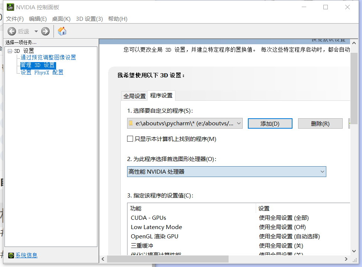Open the 系统信息 link
Viewport: 362px width, 267px height.
[x=26, y=255]
